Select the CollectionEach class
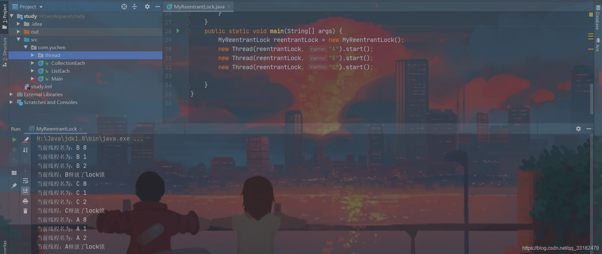 coord(68,63)
